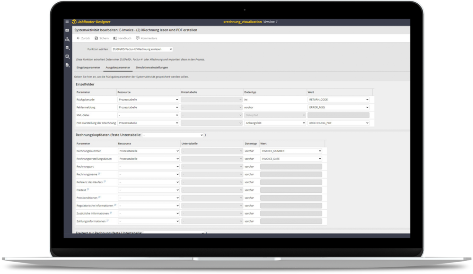This screenshot has width=473, height=274.
Task: Open Ressource dropdown for XML-Datei
Action: pyautogui.click(x=148, y=115)
